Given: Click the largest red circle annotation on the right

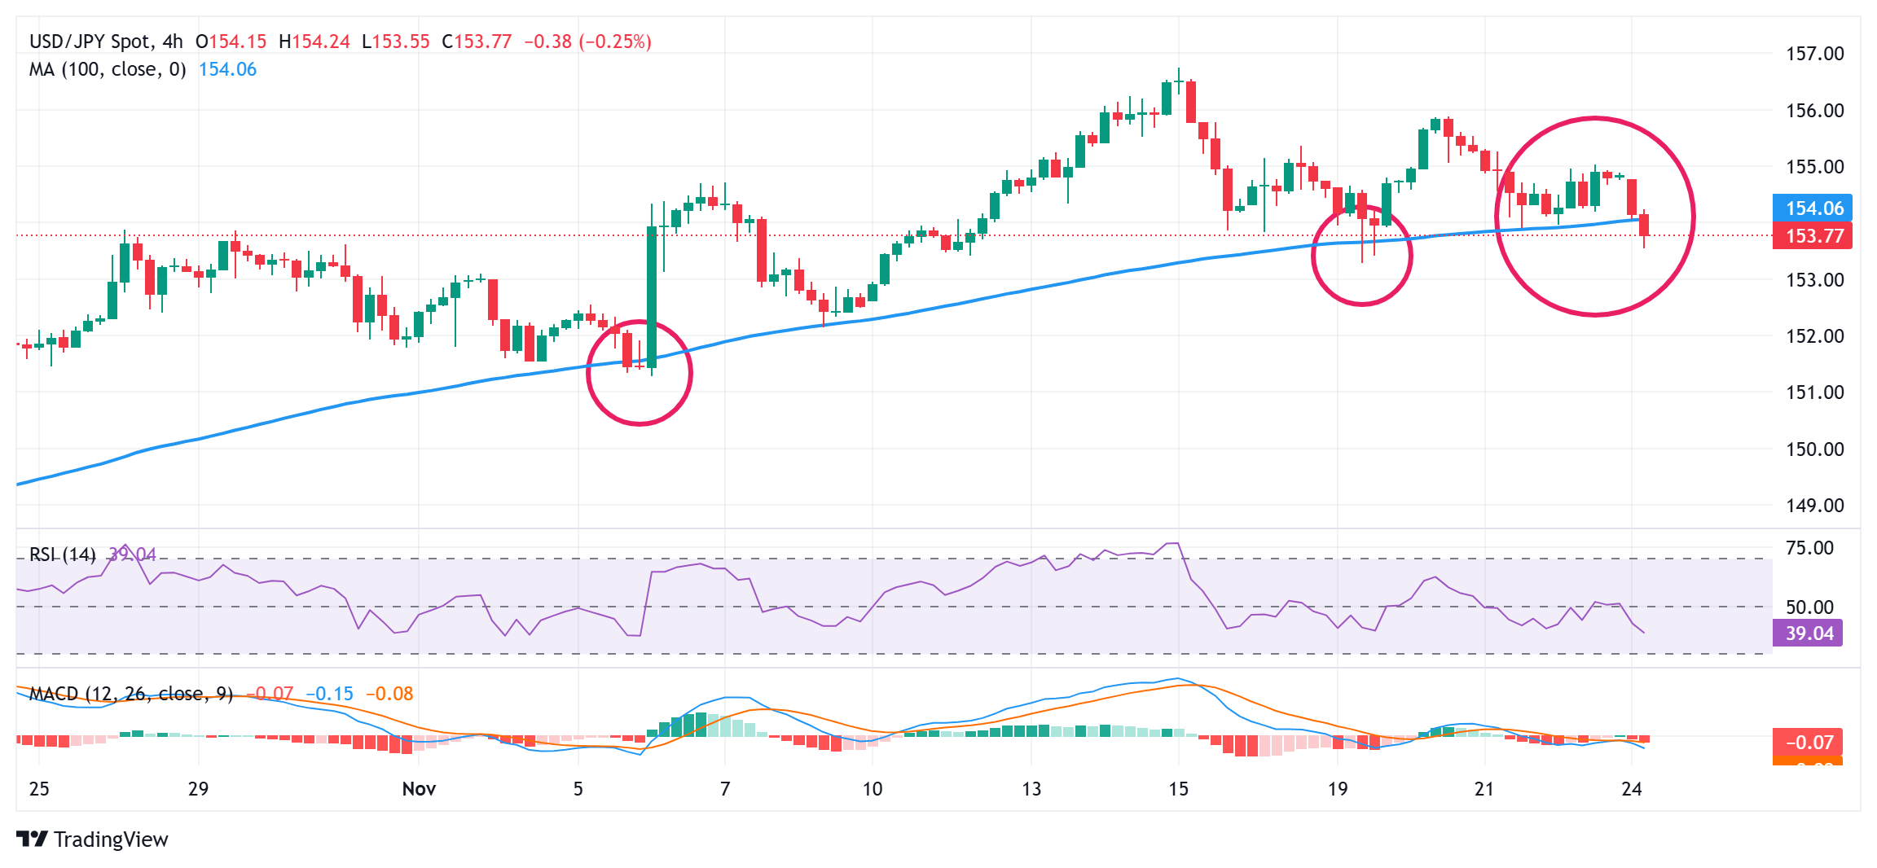Looking at the screenshot, I should (x=1595, y=119).
